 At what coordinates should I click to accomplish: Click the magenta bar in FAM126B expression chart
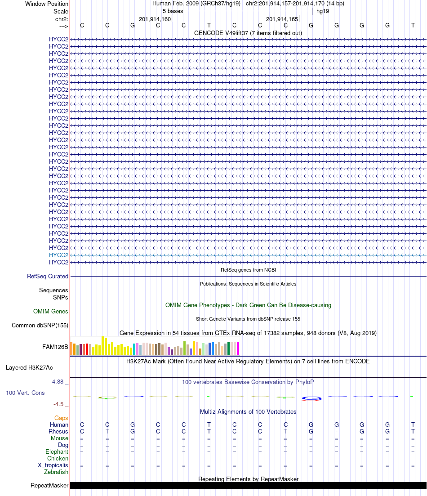[x=238, y=349]
